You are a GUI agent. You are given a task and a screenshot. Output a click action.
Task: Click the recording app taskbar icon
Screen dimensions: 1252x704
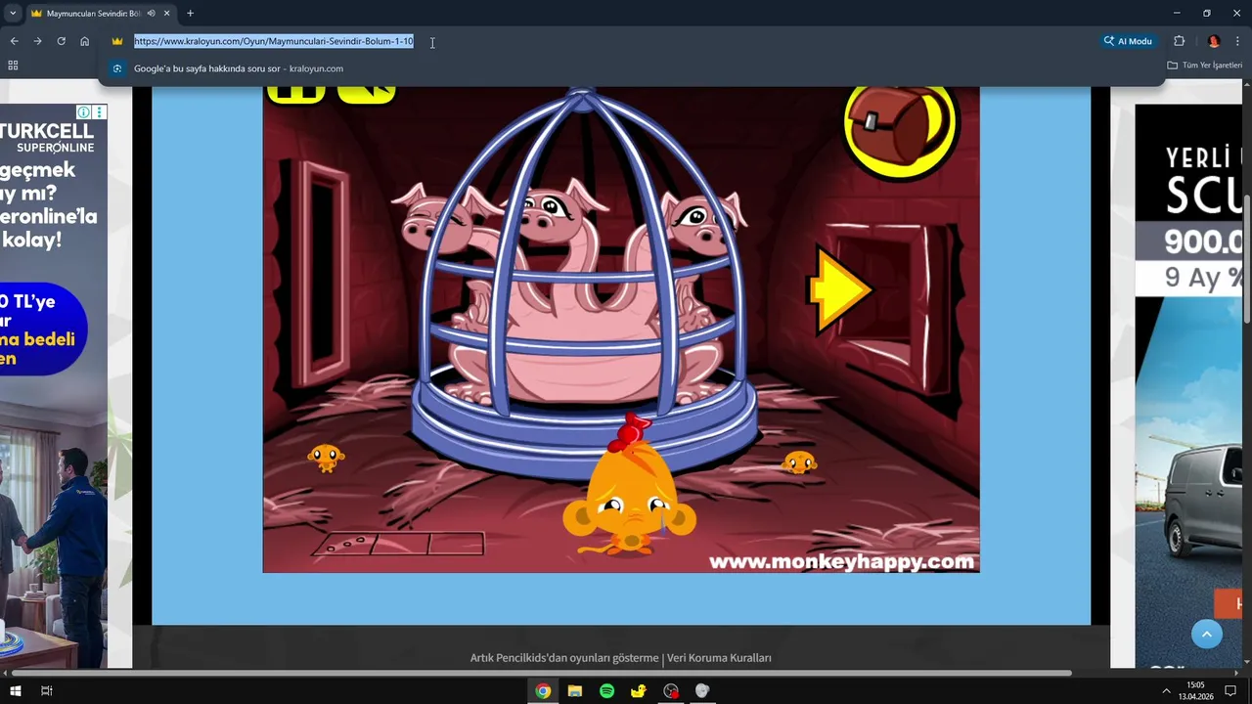(x=671, y=690)
